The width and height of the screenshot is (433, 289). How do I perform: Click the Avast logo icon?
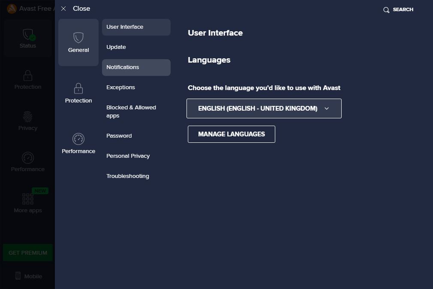[12, 9]
